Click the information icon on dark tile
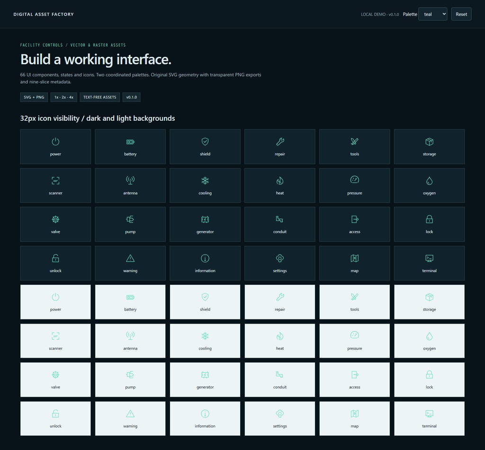Viewport: 485px width, 450px height. 205,258
